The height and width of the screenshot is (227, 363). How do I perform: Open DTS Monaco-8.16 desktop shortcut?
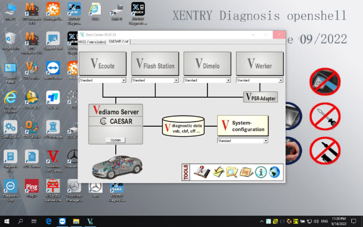tap(32, 43)
